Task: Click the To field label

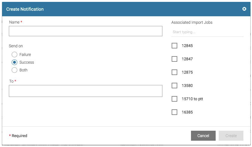Action: click(11, 81)
